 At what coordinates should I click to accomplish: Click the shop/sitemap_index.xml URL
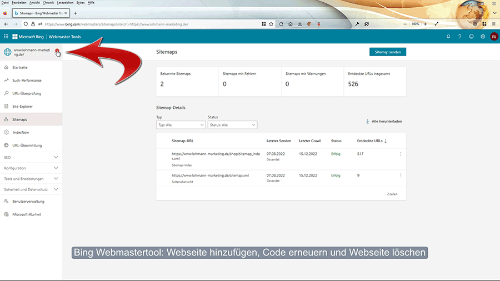point(216,156)
